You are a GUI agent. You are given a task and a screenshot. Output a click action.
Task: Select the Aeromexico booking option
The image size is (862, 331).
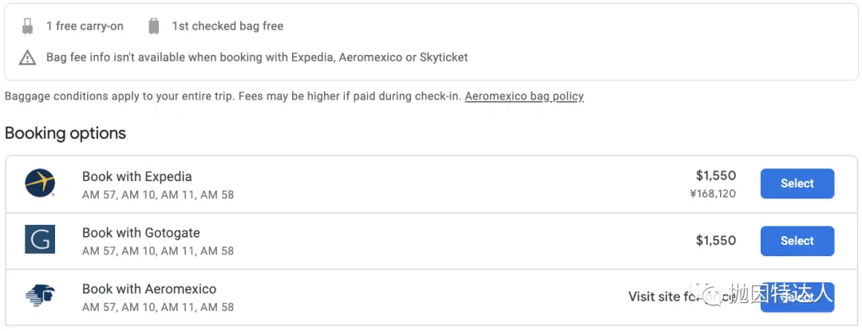click(x=797, y=297)
